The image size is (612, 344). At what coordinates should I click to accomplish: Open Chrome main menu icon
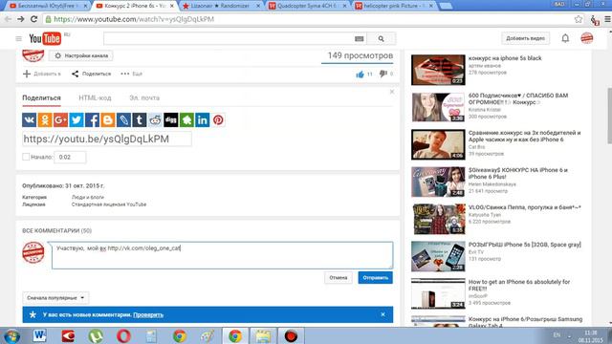point(608,19)
